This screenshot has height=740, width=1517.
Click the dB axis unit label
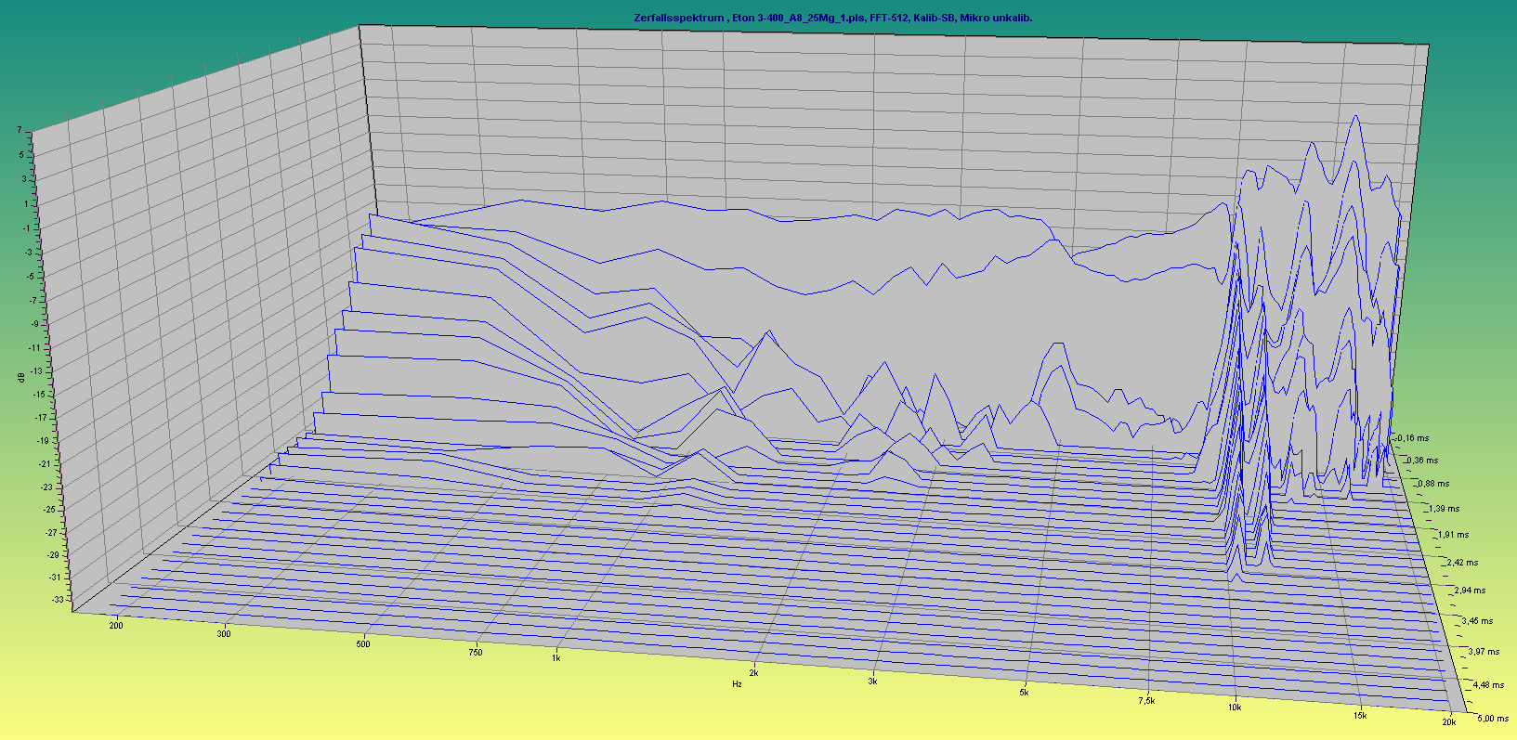[x=20, y=377]
